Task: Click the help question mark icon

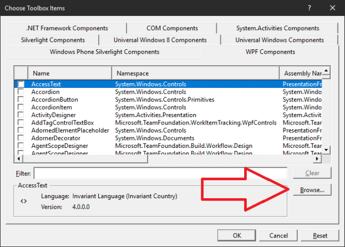Action: (309, 8)
